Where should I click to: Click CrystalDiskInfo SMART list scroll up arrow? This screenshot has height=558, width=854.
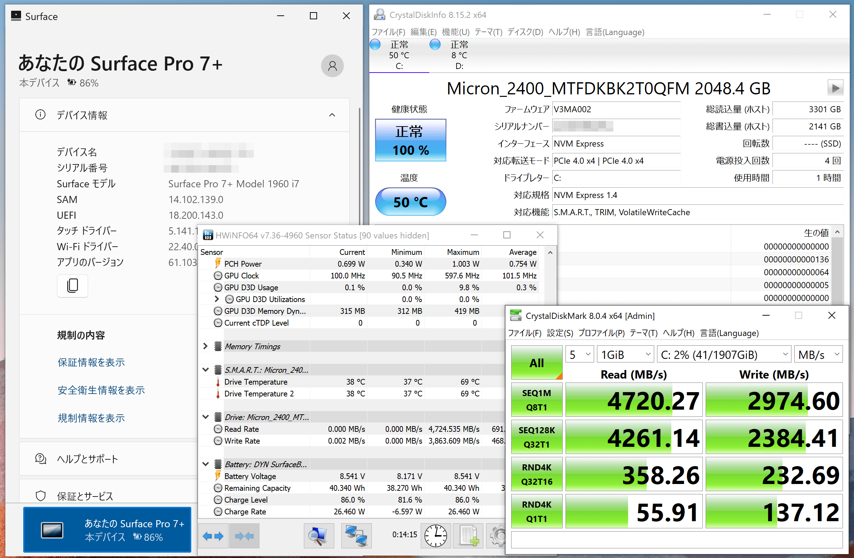[837, 232]
